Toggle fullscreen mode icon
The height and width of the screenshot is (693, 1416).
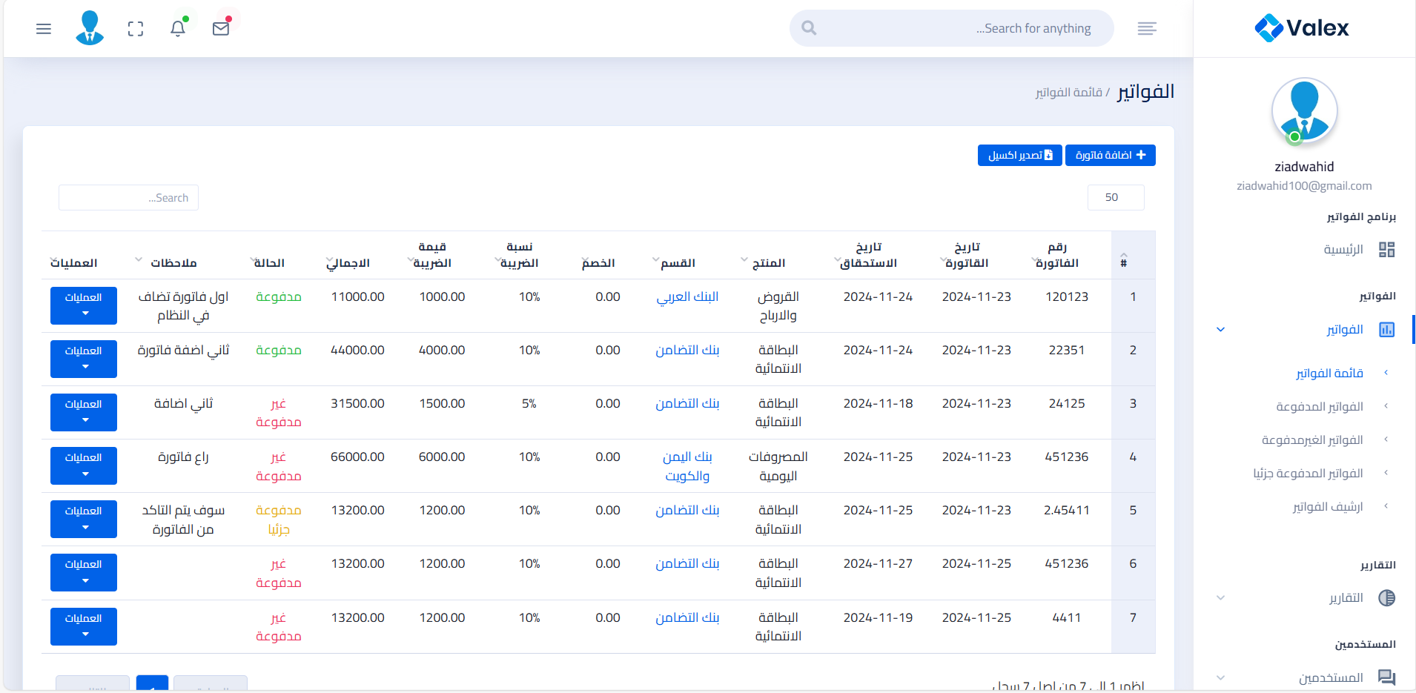coord(136,29)
